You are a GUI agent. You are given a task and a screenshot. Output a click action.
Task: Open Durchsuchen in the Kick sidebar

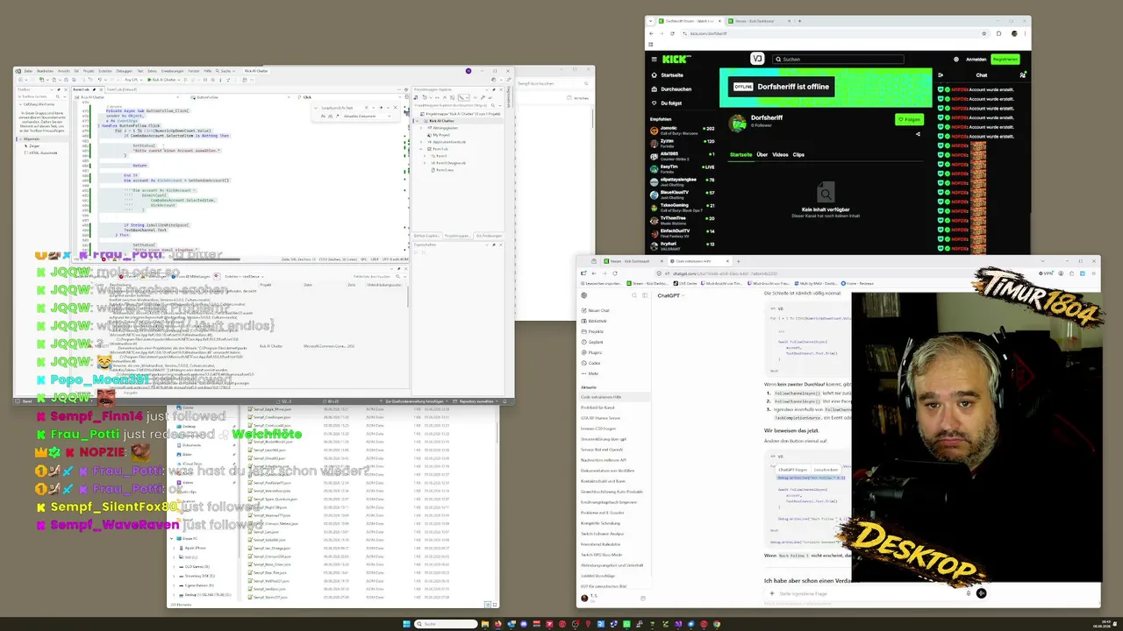[676, 89]
